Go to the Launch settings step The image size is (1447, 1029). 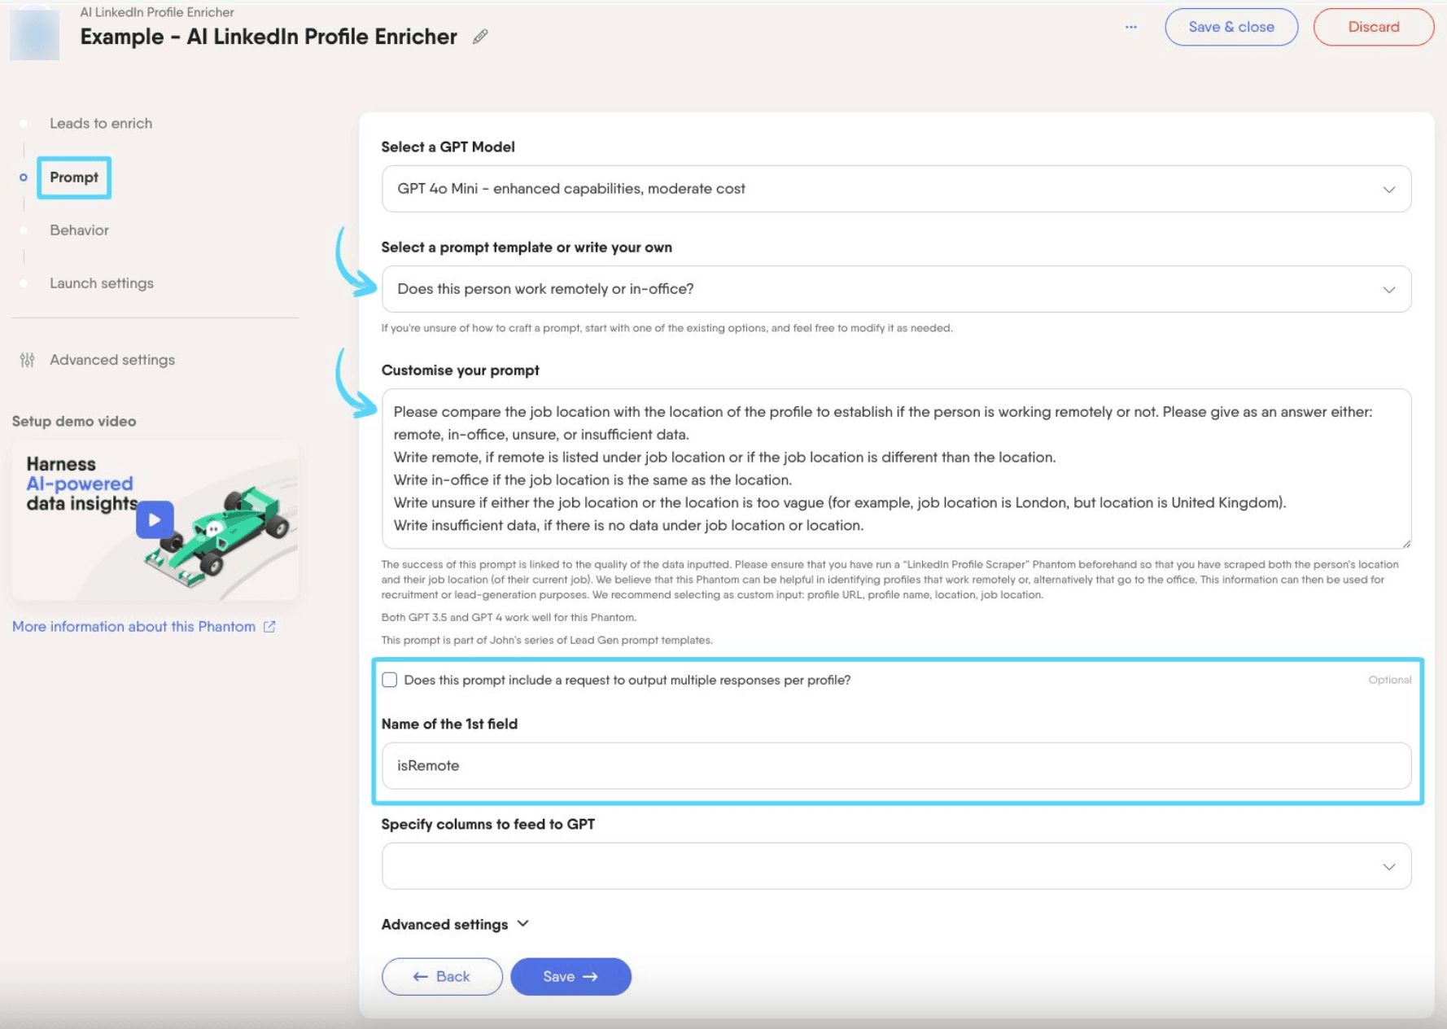(102, 283)
